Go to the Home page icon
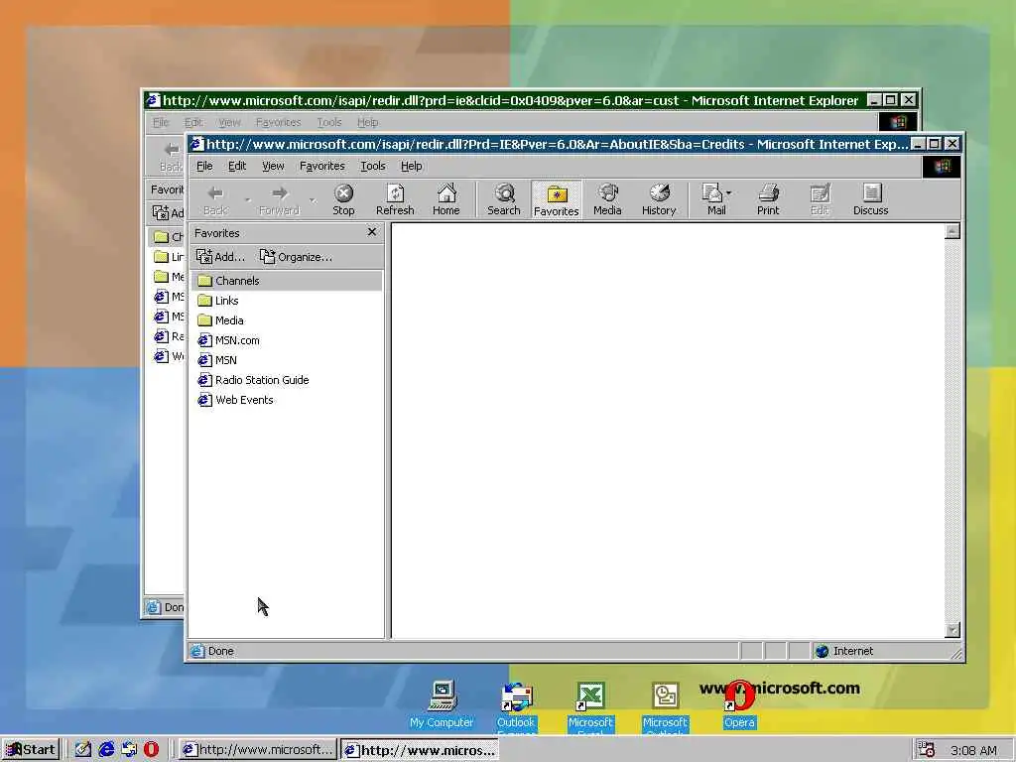Screen dimensions: 1016x762 point(445,199)
